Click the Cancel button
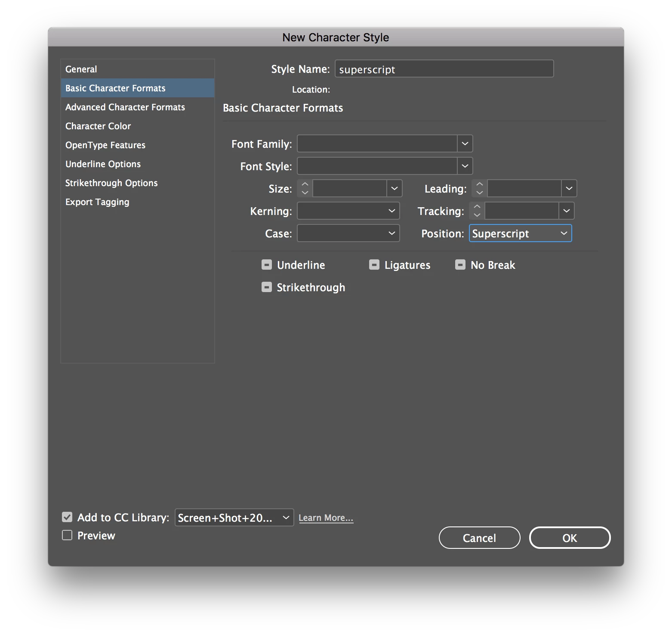672x635 pixels. click(x=480, y=538)
